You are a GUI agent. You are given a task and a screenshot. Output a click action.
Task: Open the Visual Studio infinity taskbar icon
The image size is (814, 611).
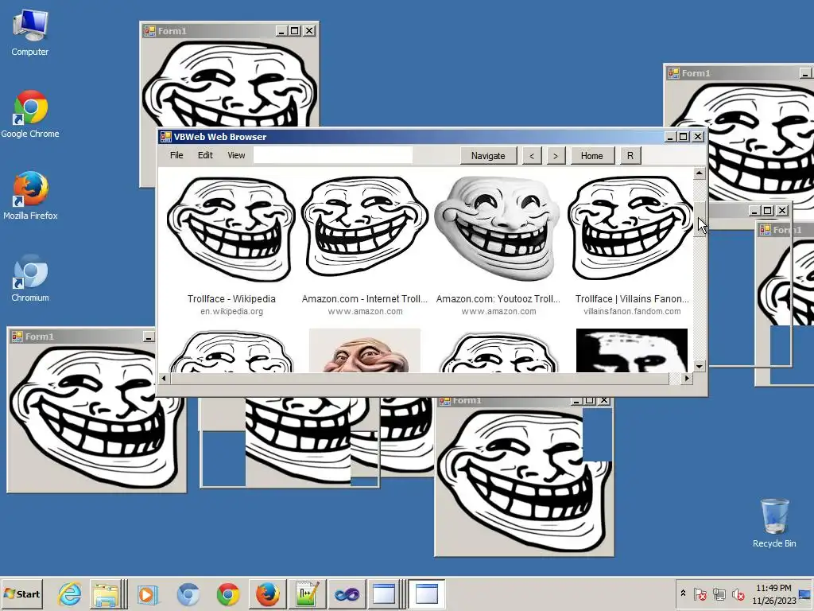pos(347,593)
